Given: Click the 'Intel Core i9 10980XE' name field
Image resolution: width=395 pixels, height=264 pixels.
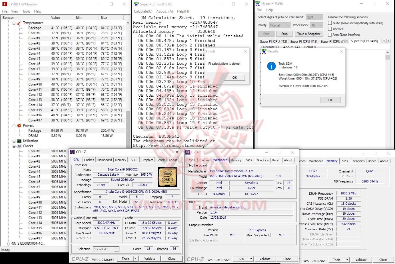Looking at the screenshot, I should tap(123, 169).
